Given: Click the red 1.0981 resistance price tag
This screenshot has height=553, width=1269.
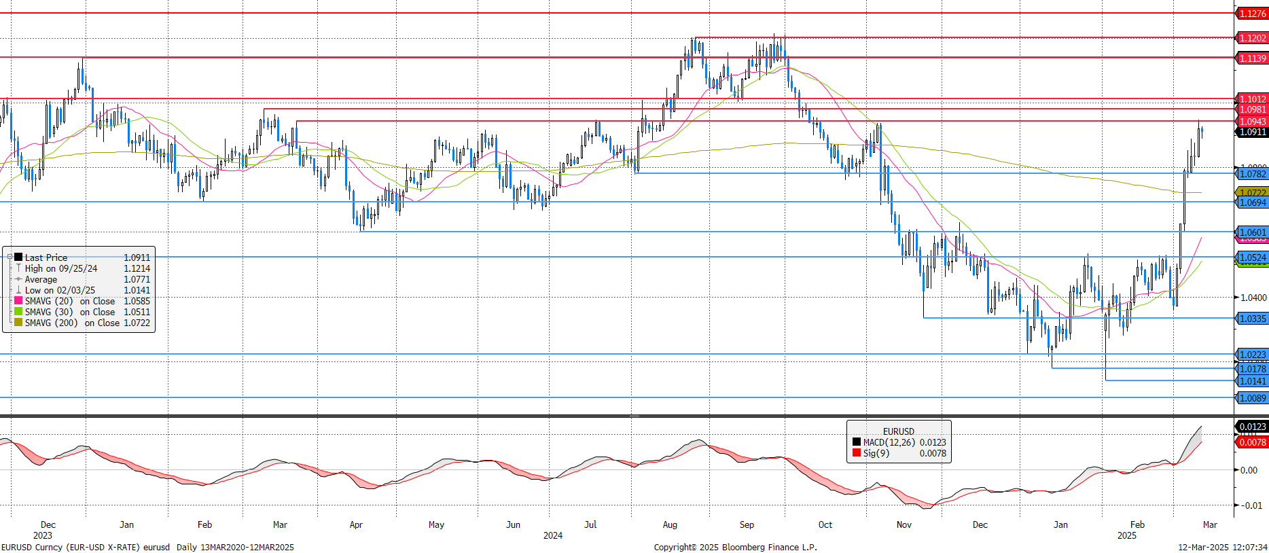Looking at the screenshot, I should click(1251, 109).
